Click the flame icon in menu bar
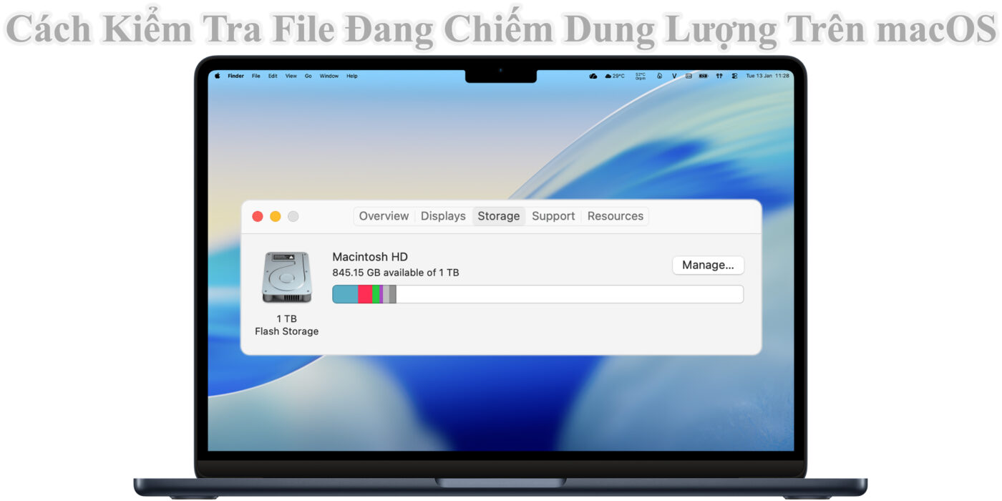The height and width of the screenshot is (501, 1002). pyautogui.click(x=659, y=76)
